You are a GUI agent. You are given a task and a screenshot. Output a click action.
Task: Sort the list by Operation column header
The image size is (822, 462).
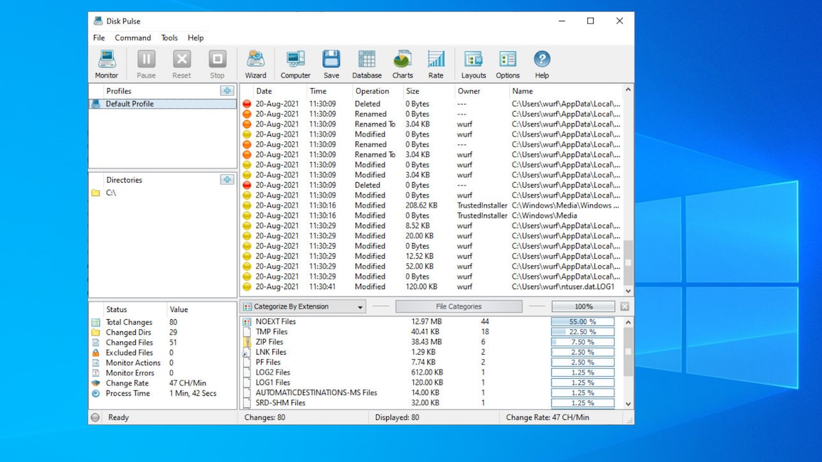pos(373,91)
